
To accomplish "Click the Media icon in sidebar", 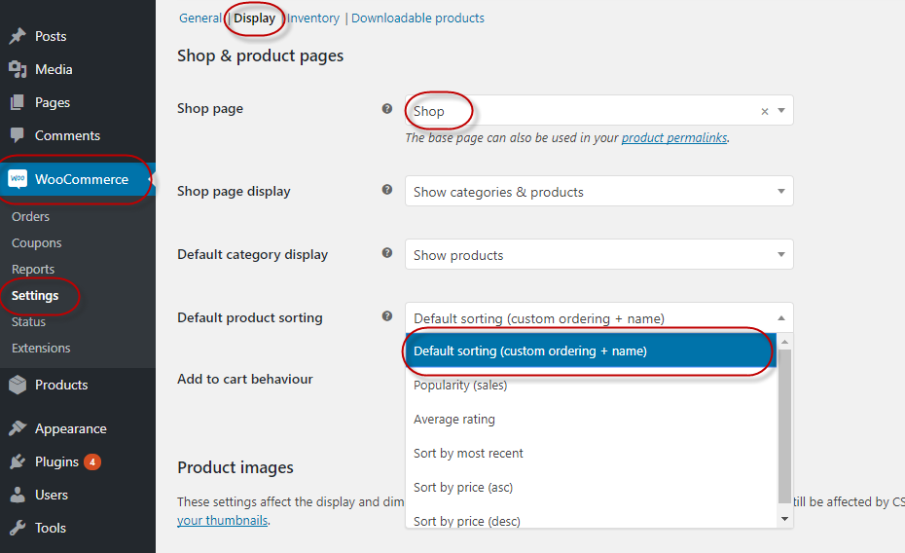I will pyautogui.click(x=18, y=69).
